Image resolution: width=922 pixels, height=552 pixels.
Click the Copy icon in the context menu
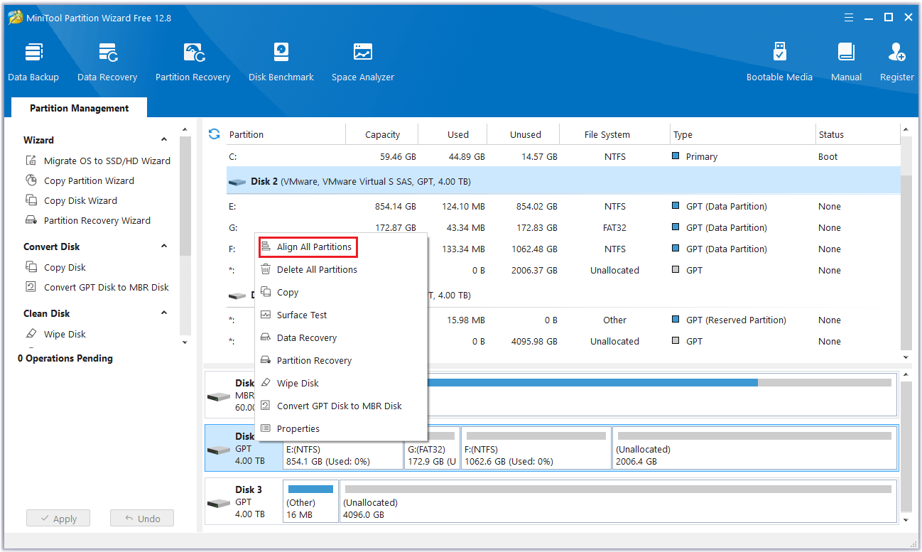(266, 292)
